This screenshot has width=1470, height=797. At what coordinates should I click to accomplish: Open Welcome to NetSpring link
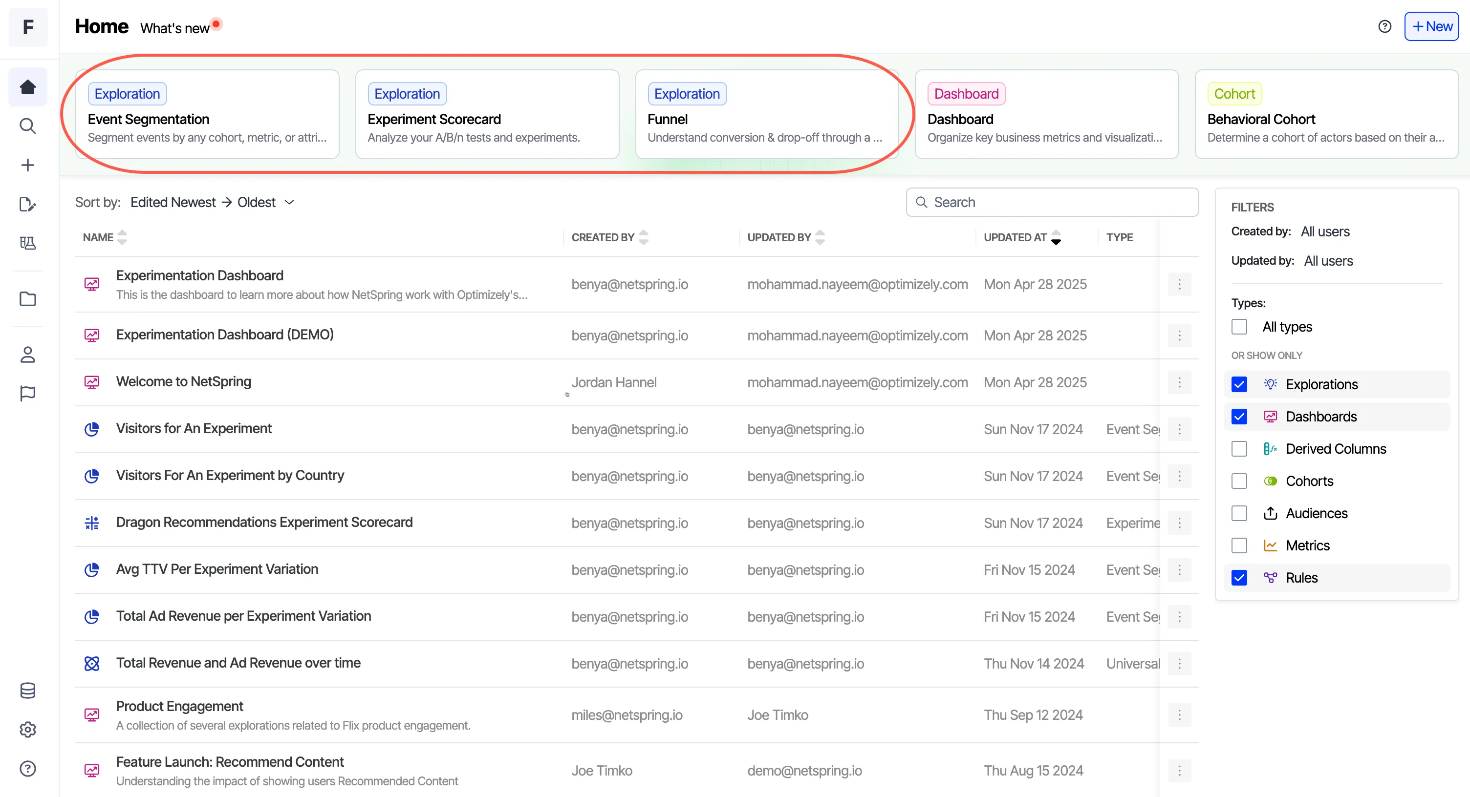pyautogui.click(x=184, y=381)
